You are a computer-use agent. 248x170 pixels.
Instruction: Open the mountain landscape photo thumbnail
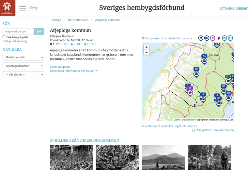[x=163, y=157]
